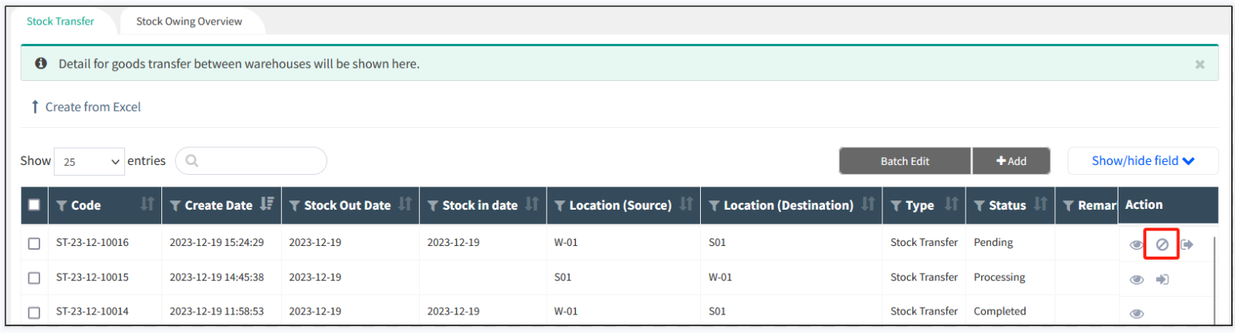The height and width of the screenshot is (333, 1235).
Task: Sort by Create Date column sort icon
Action: tap(267, 204)
